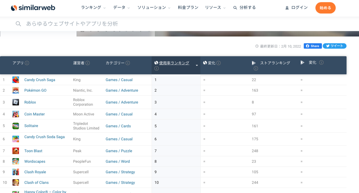Viewport: 359px width, 193px height.
Task: Click the Clash of Clans app icon
Action: [x=16, y=182]
